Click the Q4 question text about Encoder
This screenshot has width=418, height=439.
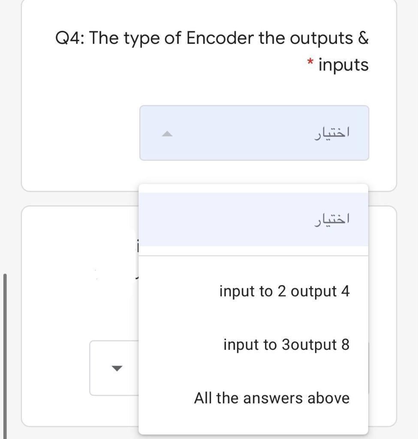(212, 38)
